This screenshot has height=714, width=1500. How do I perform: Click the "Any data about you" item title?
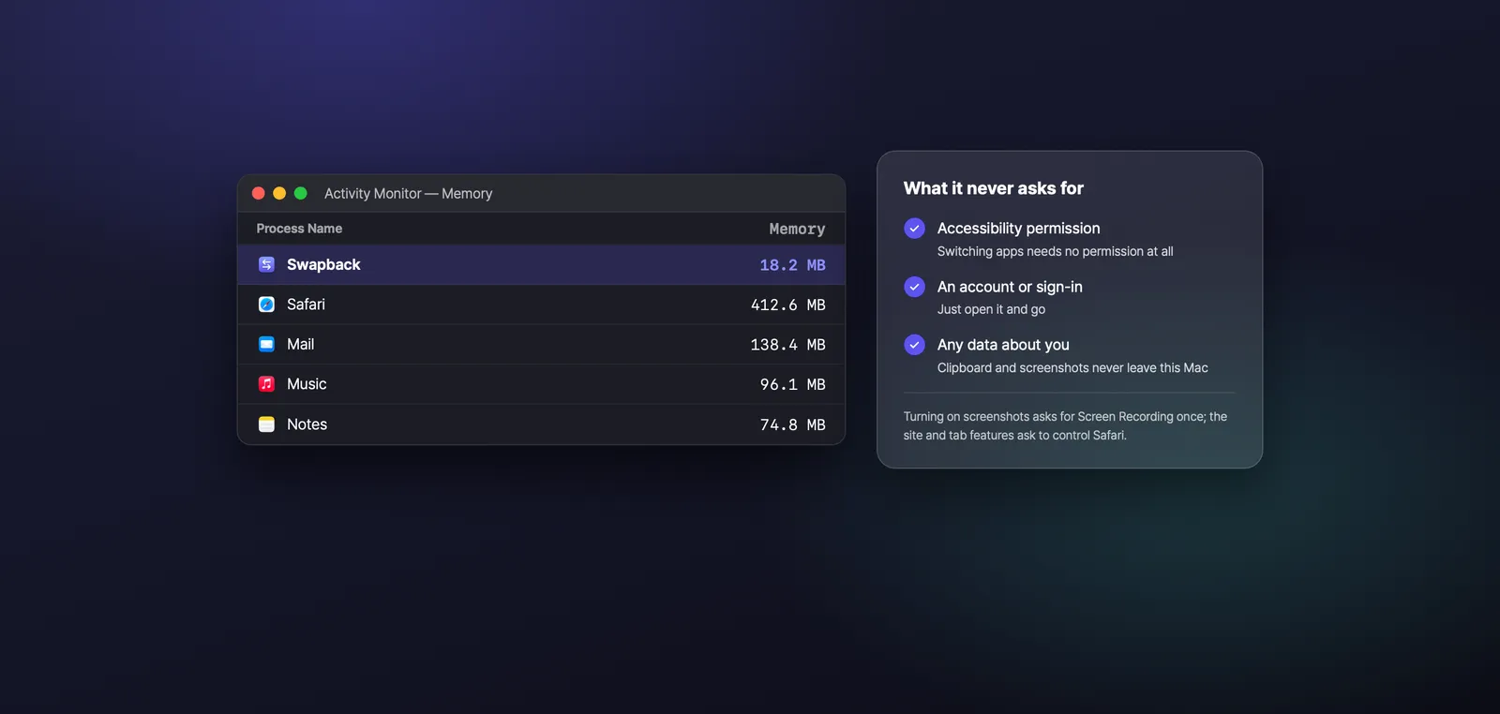[1003, 345]
